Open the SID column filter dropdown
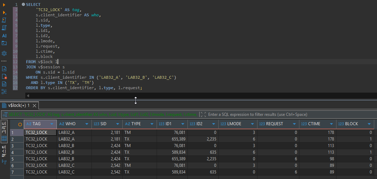The width and height of the screenshot is (377, 179). [x=117, y=124]
